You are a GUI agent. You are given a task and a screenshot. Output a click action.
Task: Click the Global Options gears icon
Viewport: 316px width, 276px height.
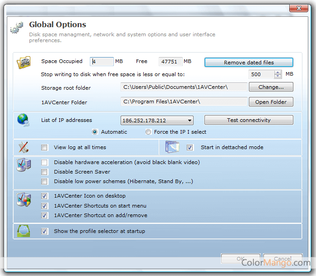tap(17, 28)
